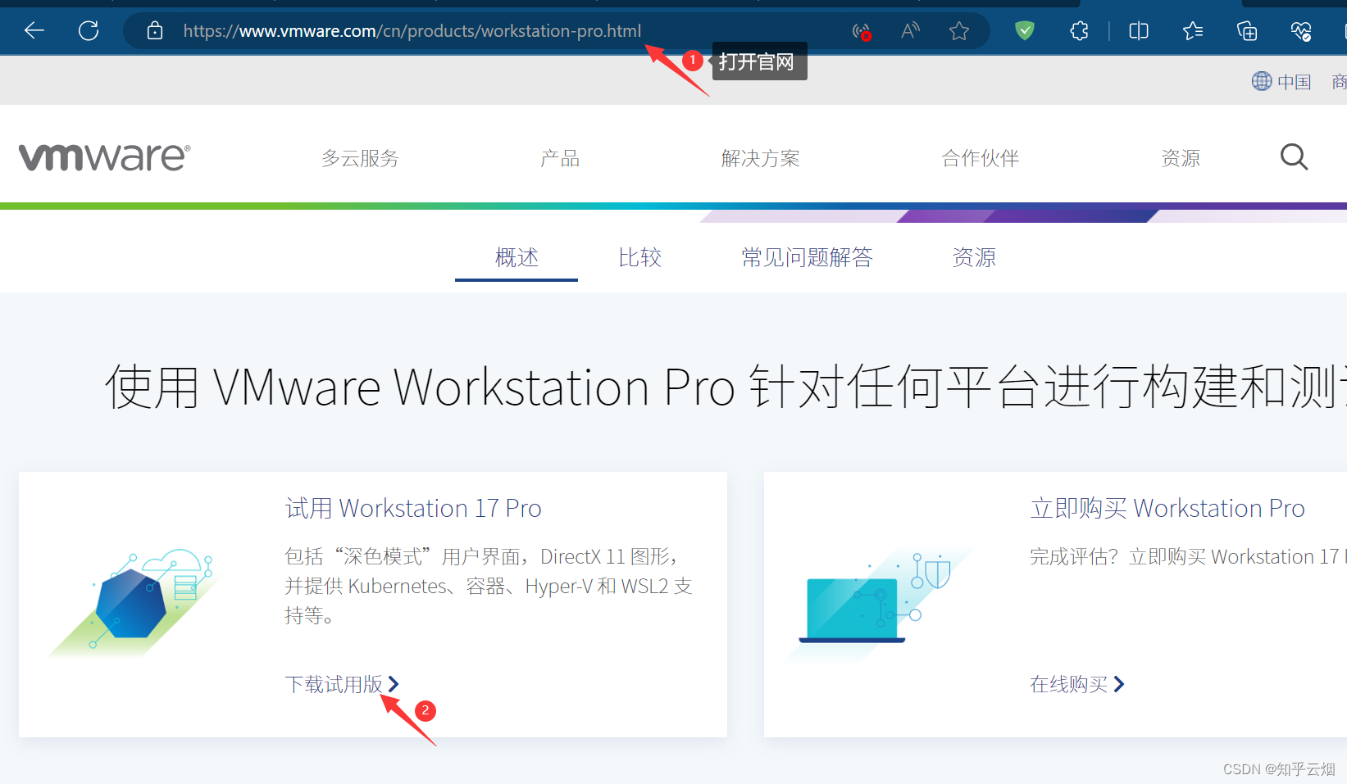Open the browser extensions puzzle icon
Viewport: 1347px width, 784px height.
click(x=1080, y=31)
